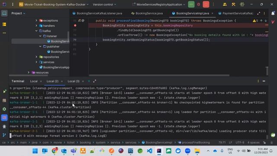Expand the repositories folder
Viewport: 277px width, 156px height.
pyautogui.click(x=36, y=57)
